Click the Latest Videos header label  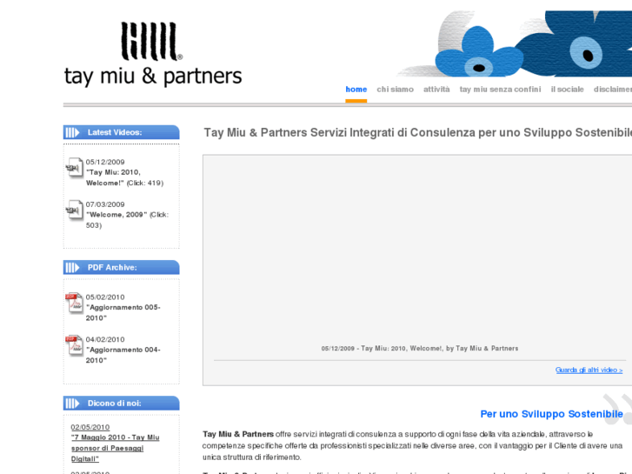coord(115,132)
